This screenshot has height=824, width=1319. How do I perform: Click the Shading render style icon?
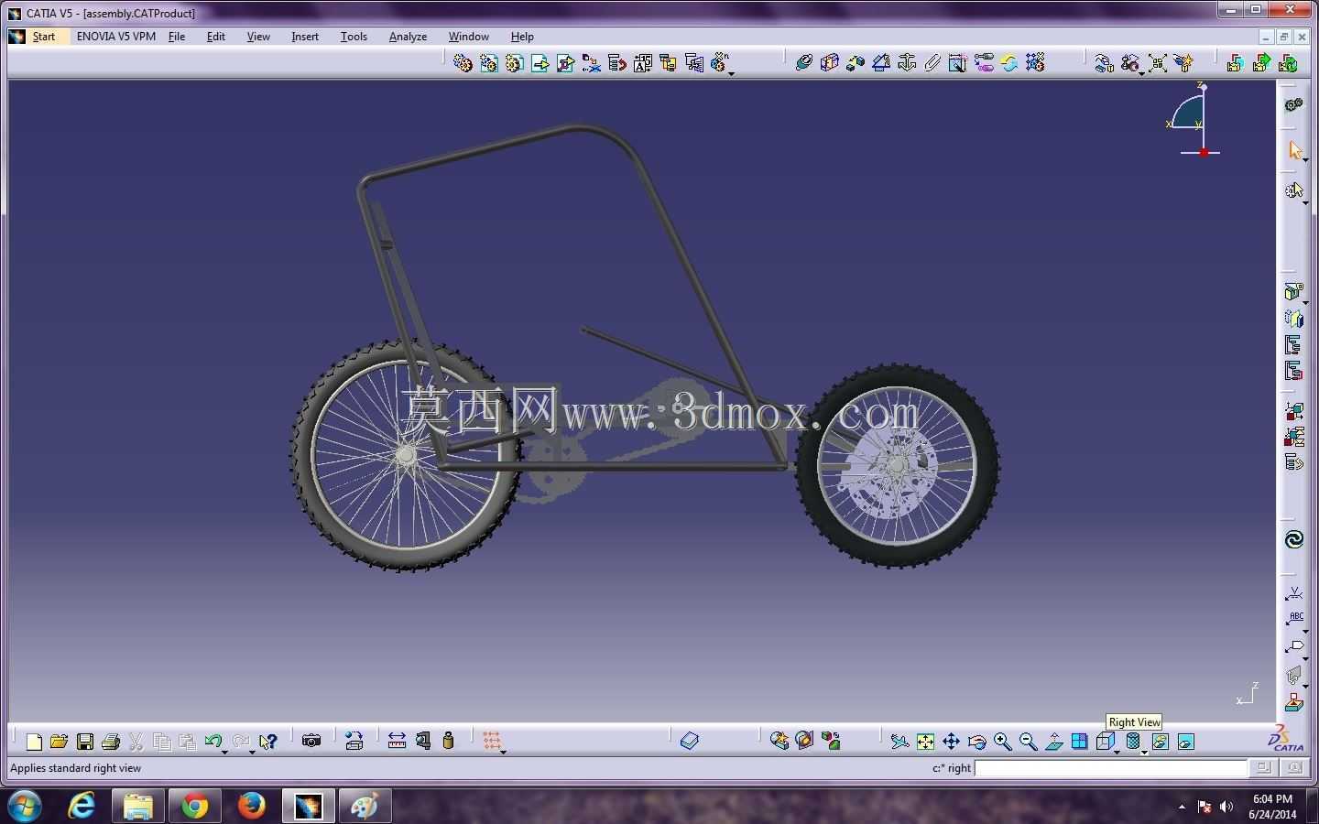[1133, 742]
